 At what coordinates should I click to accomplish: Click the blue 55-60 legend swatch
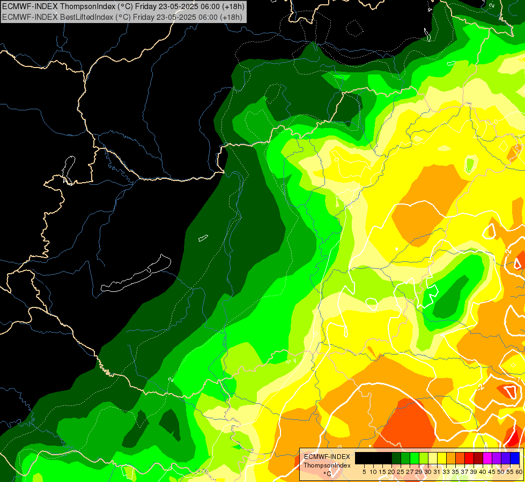pyautogui.click(x=515, y=458)
